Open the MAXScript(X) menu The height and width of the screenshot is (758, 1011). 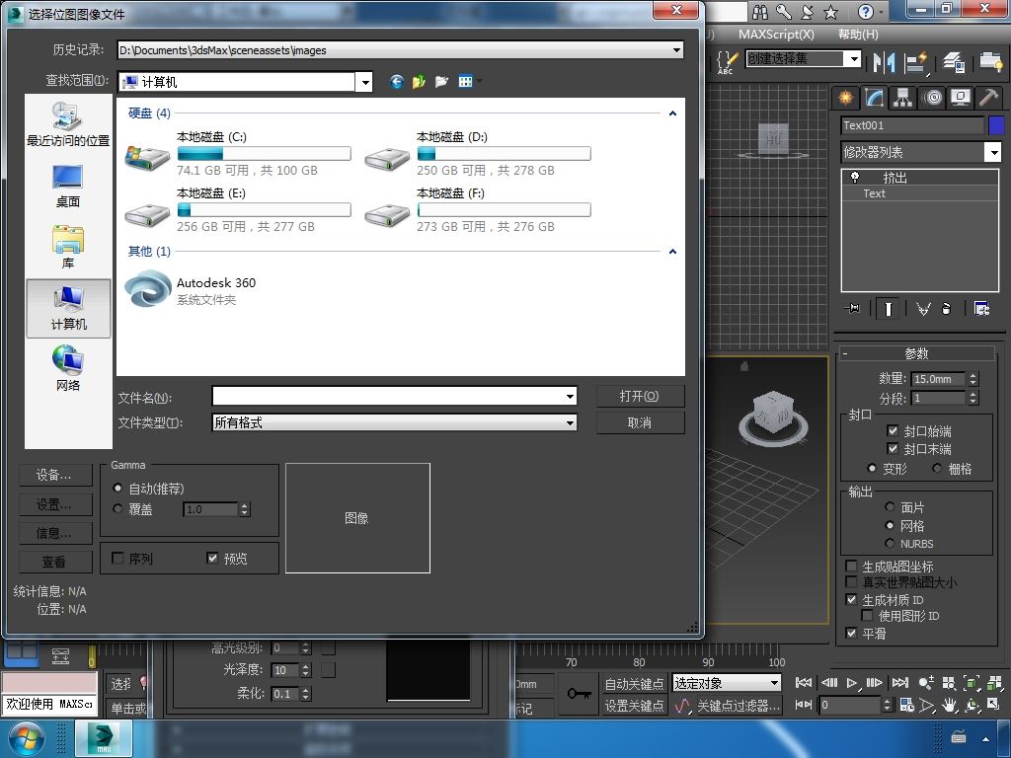pyautogui.click(x=776, y=35)
